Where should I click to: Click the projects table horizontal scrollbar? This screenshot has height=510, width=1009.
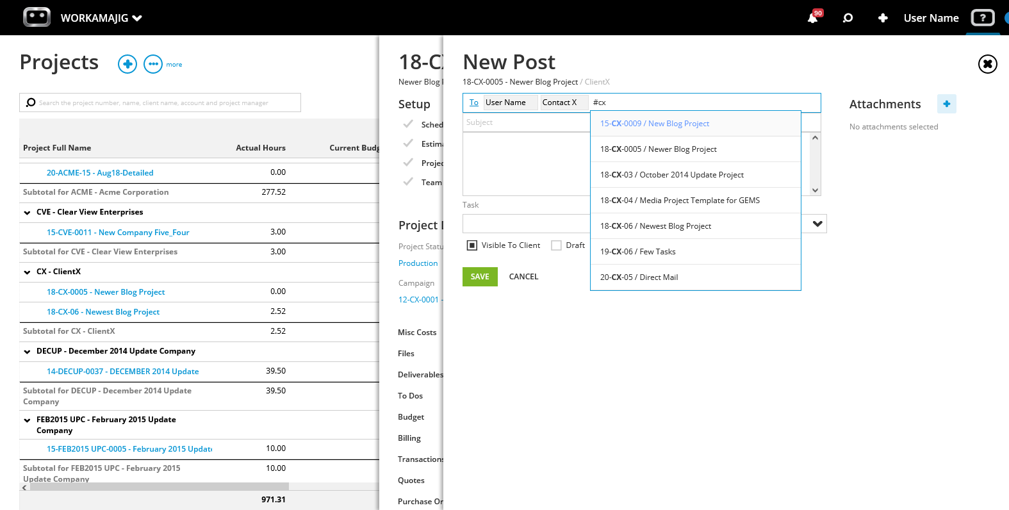pos(159,487)
